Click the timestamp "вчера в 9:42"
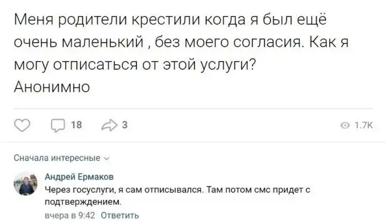Screen dimensions: 386x224 pos(71,215)
